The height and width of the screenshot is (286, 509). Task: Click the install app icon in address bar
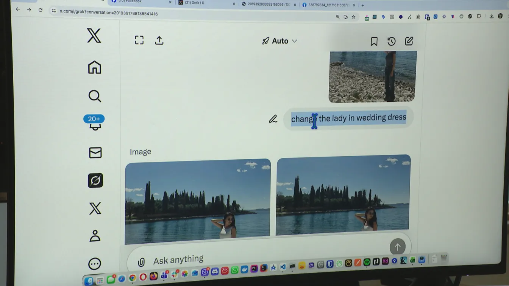pyautogui.click(x=346, y=17)
